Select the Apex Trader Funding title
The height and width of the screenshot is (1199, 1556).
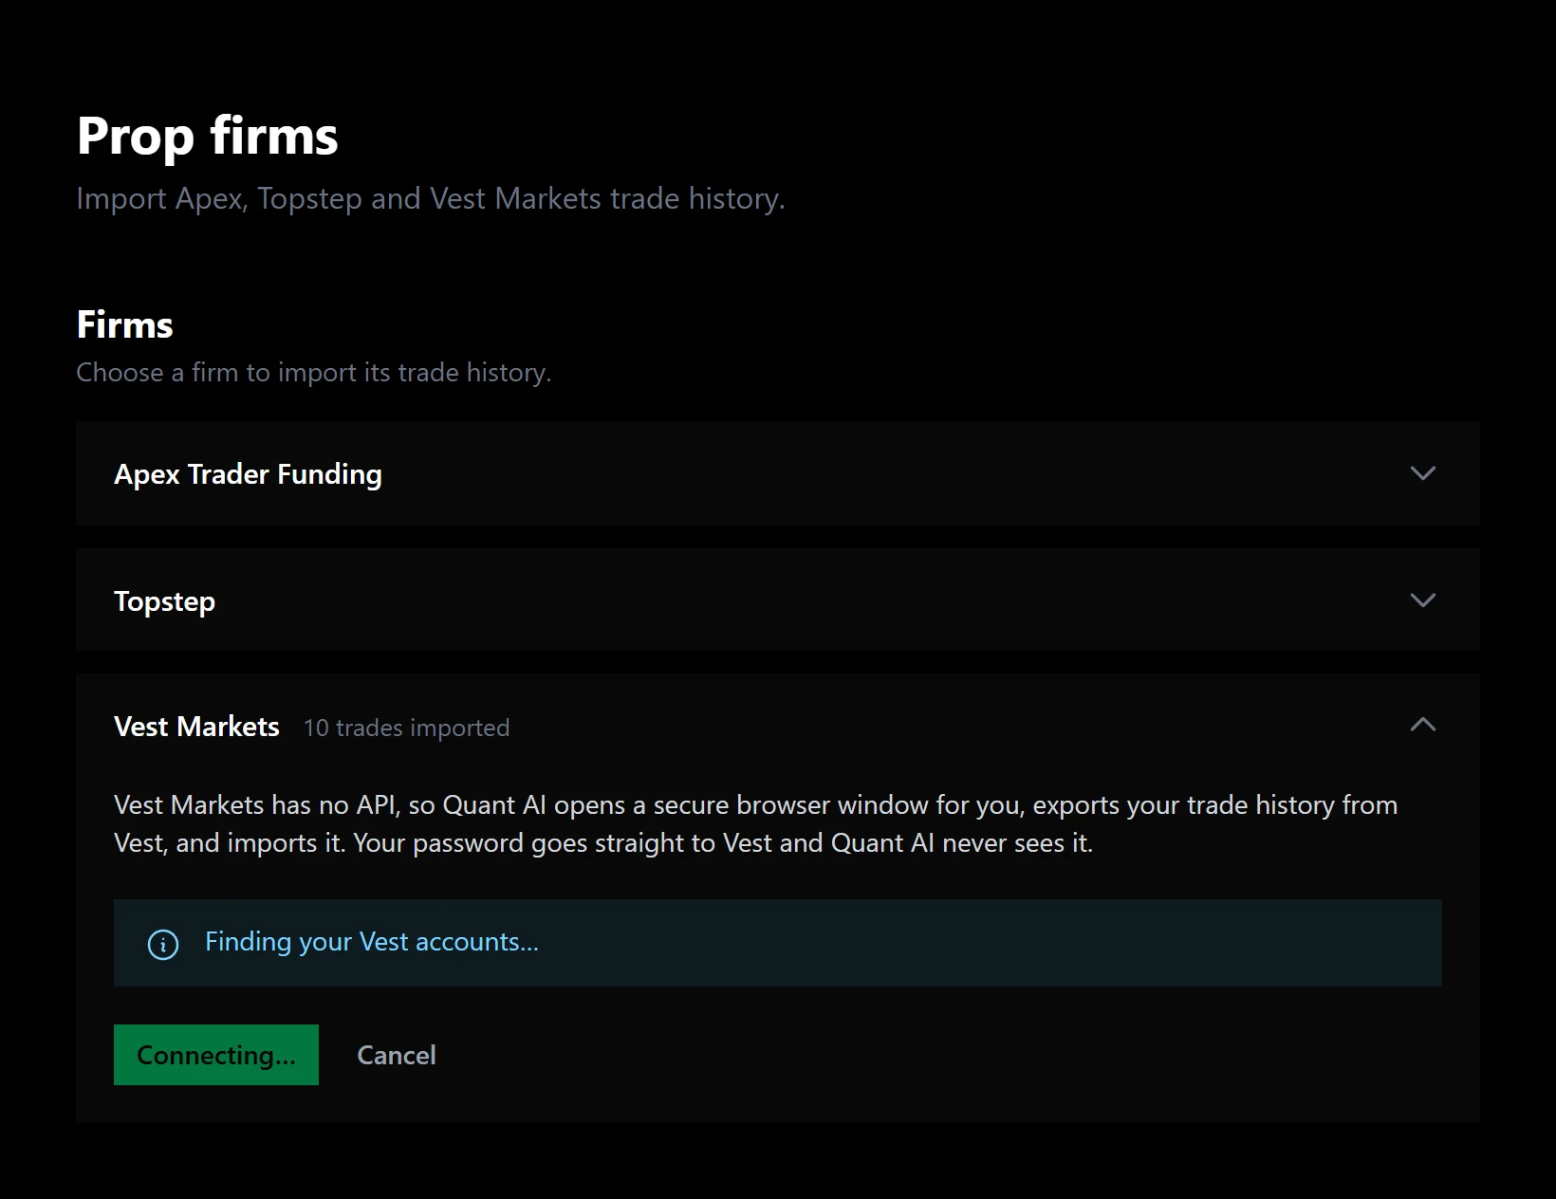pyautogui.click(x=248, y=474)
